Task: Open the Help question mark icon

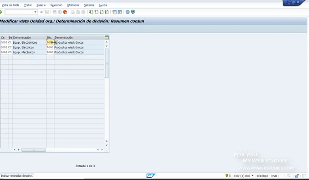Action: pyautogui.click(x=128, y=12)
